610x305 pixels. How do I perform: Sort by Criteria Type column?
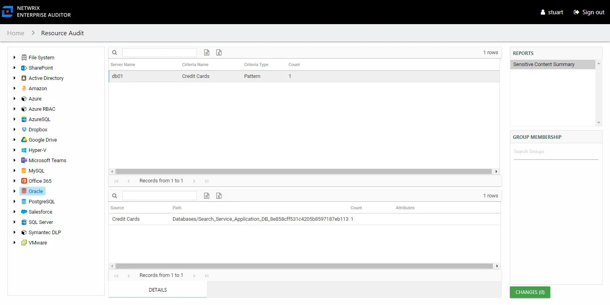(x=256, y=64)
